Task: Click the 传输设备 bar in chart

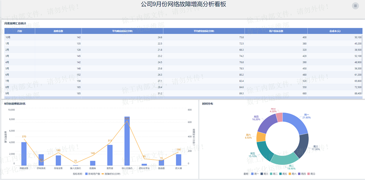Action: (x=24, y=153)
